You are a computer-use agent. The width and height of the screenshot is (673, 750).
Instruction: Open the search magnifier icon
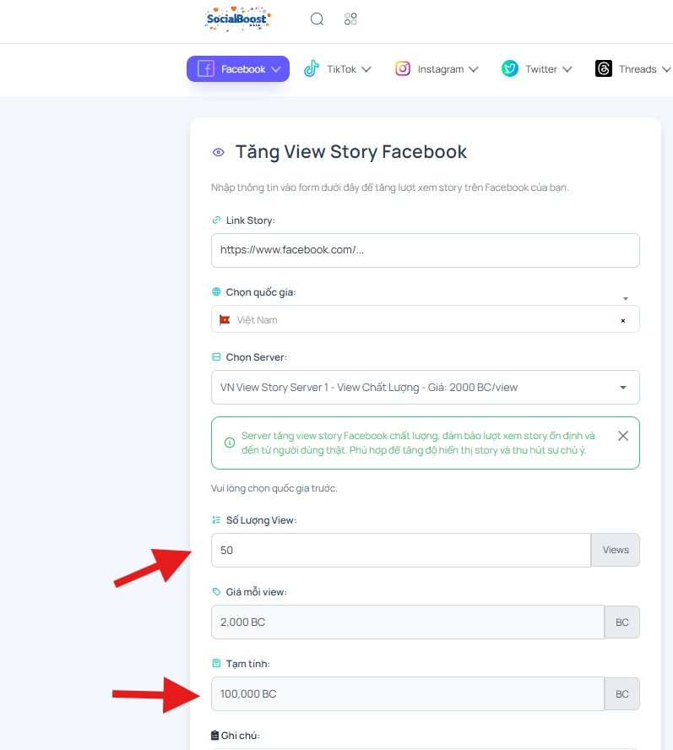[x=317, y=19]
